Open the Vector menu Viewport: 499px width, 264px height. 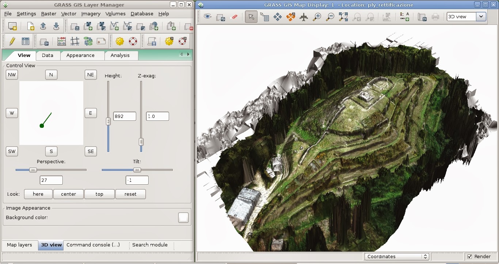69,14
